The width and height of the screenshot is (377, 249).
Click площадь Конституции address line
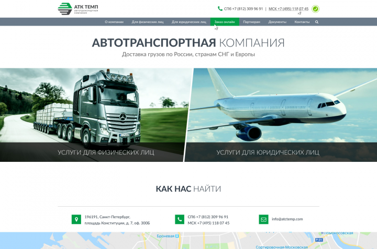[117, 223]
